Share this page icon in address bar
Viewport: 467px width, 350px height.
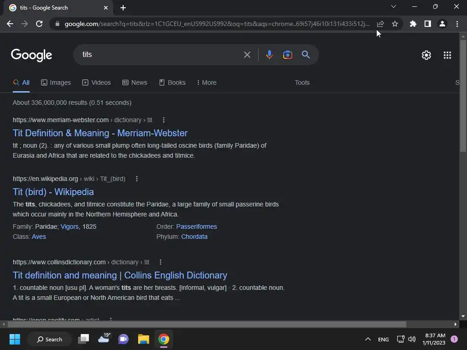tap(380, 24)
